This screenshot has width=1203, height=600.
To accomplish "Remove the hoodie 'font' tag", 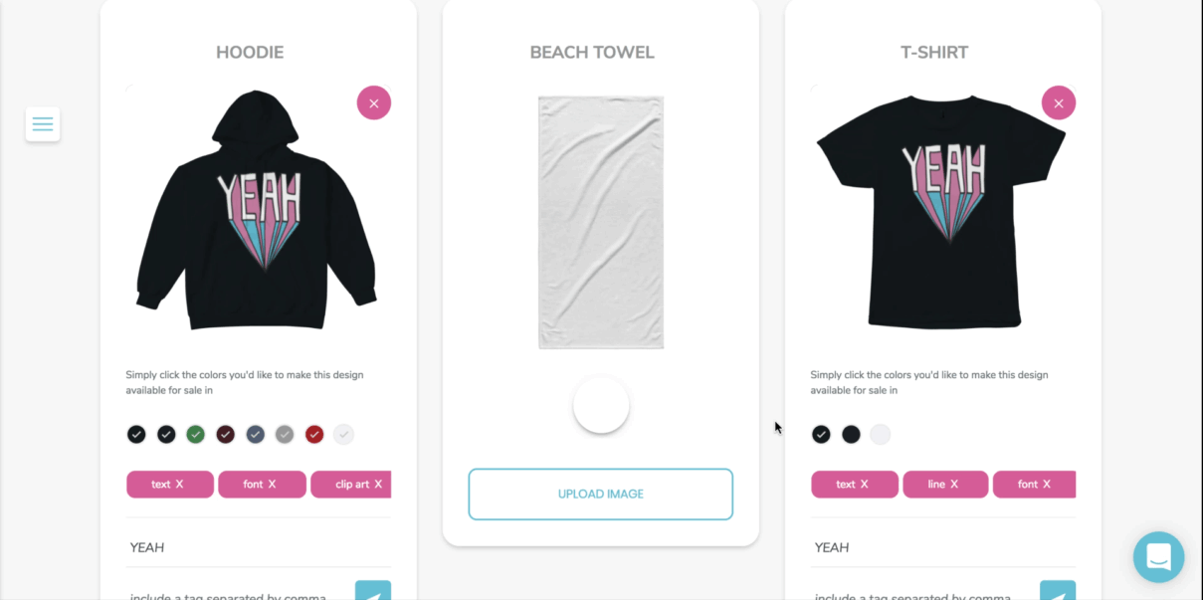I will 272,485.
